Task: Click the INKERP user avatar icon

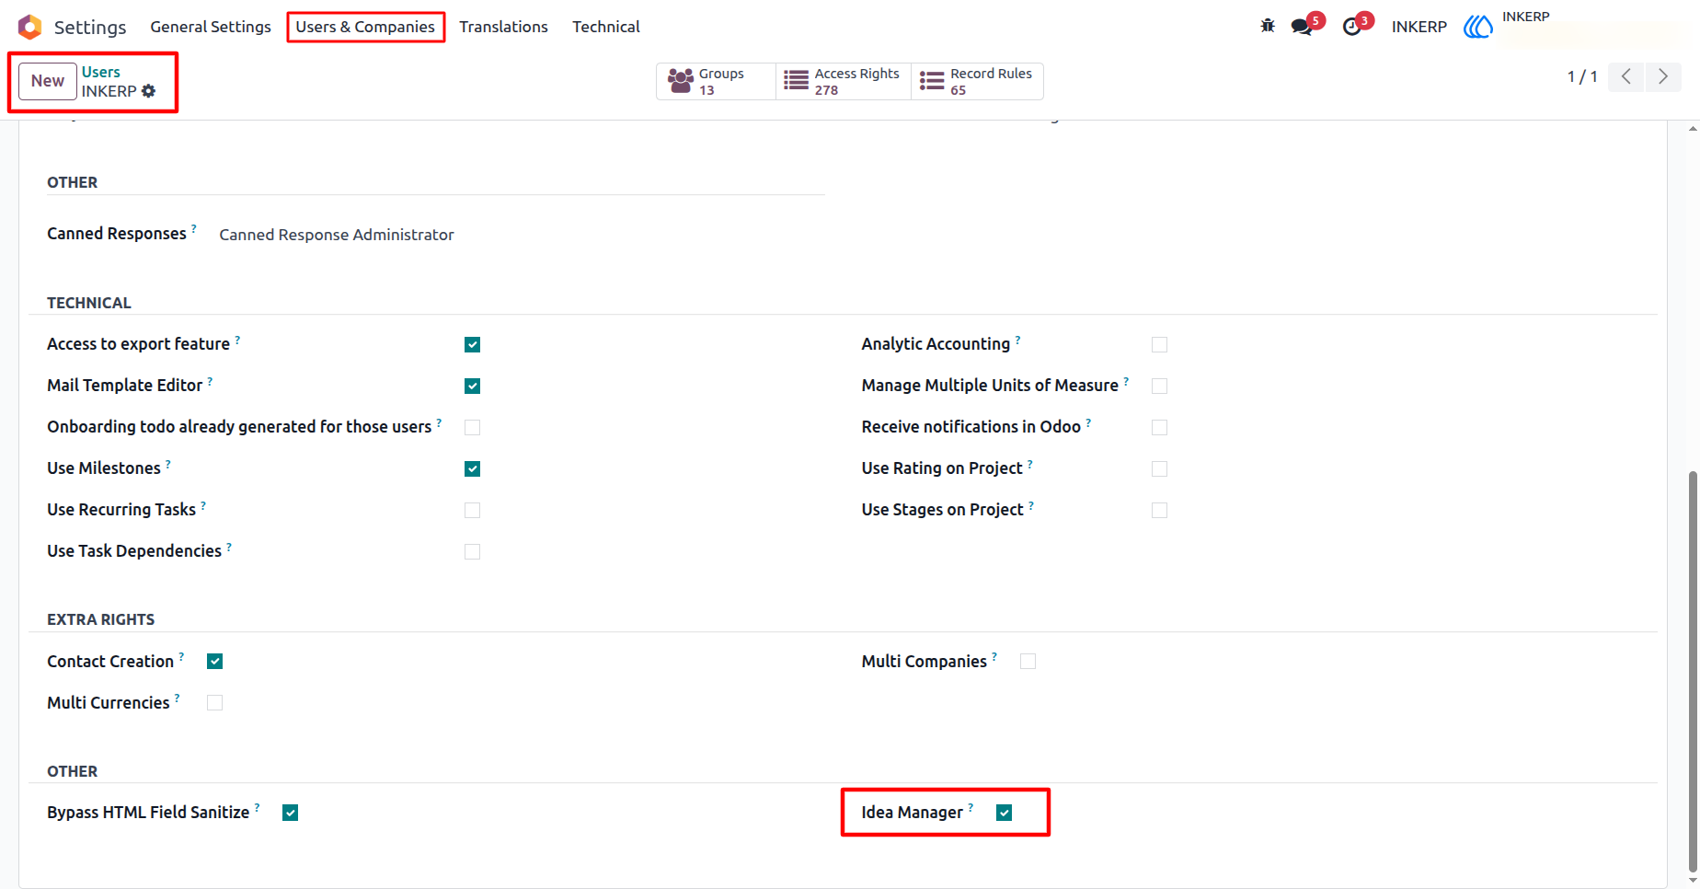Action: (x=1478, y=27)
